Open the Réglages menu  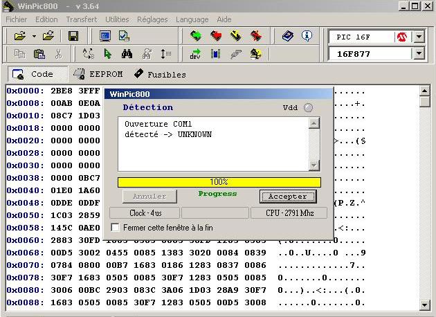click(152, 19)
